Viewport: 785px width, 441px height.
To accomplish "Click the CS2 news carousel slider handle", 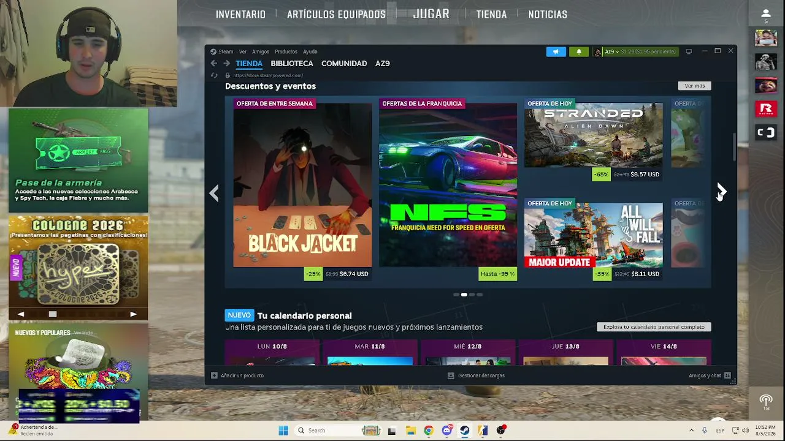I will coord(53,314).
